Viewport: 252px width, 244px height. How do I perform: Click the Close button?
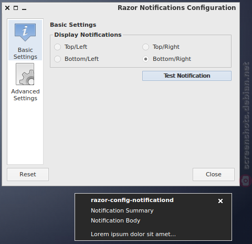coord(214,174)
